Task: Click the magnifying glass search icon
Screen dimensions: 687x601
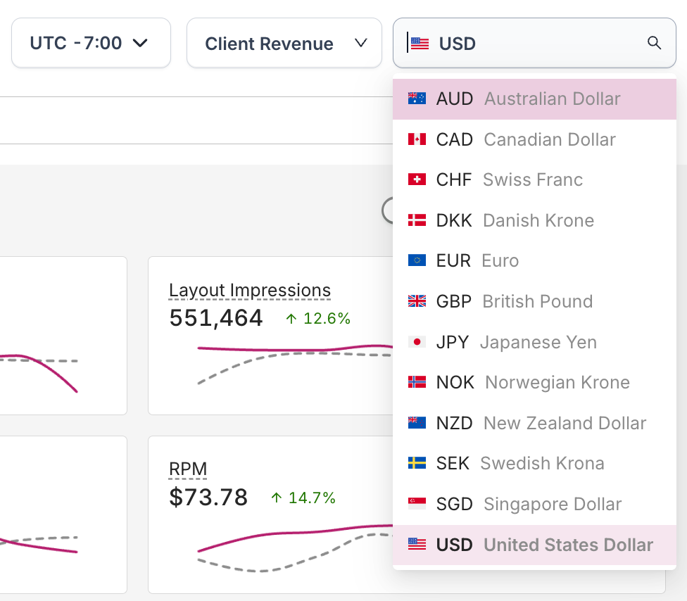Action: (x=655, y=43)
